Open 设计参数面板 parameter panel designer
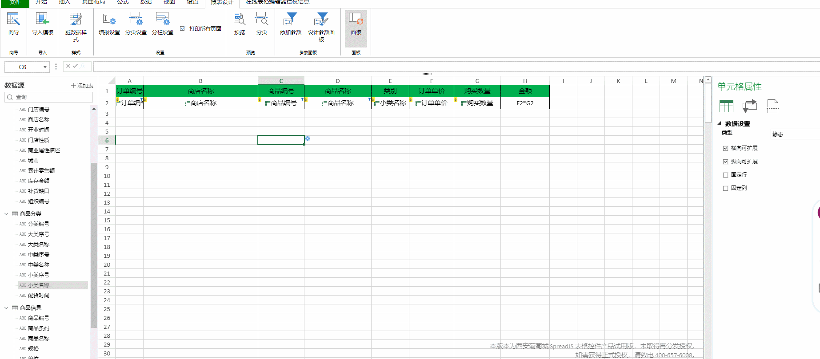 pos(321,28)
